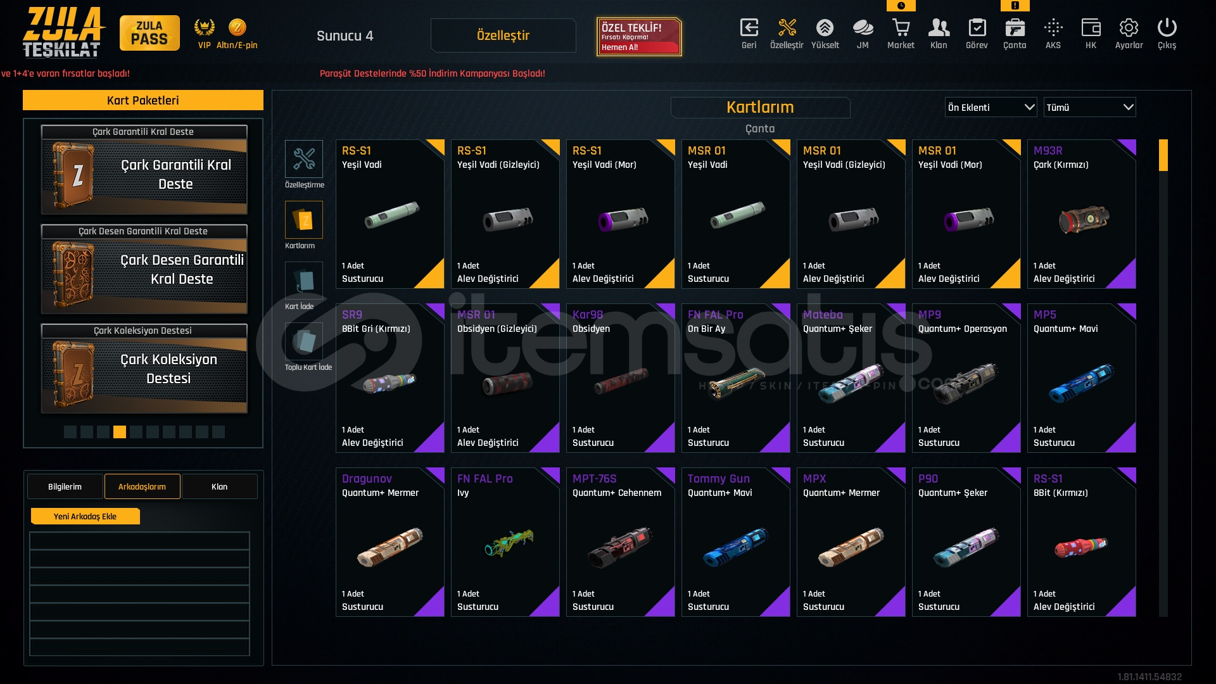Open Toplu Kart İade sidebar icon
The width and height of the screenshot is (1216, 684).
(x=304, y=341)
